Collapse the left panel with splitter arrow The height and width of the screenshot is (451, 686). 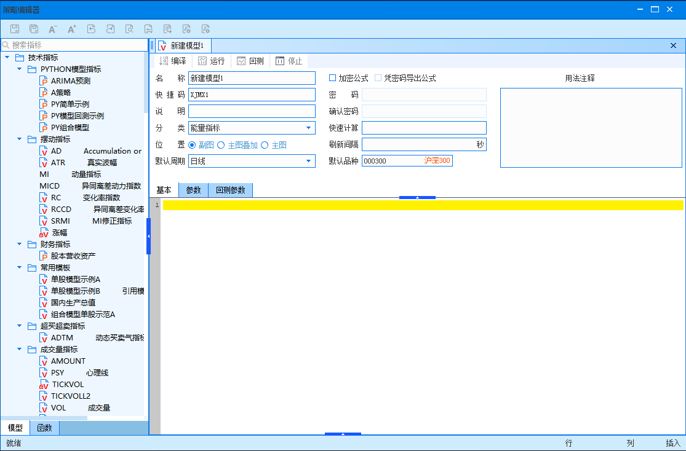[148, 236]
